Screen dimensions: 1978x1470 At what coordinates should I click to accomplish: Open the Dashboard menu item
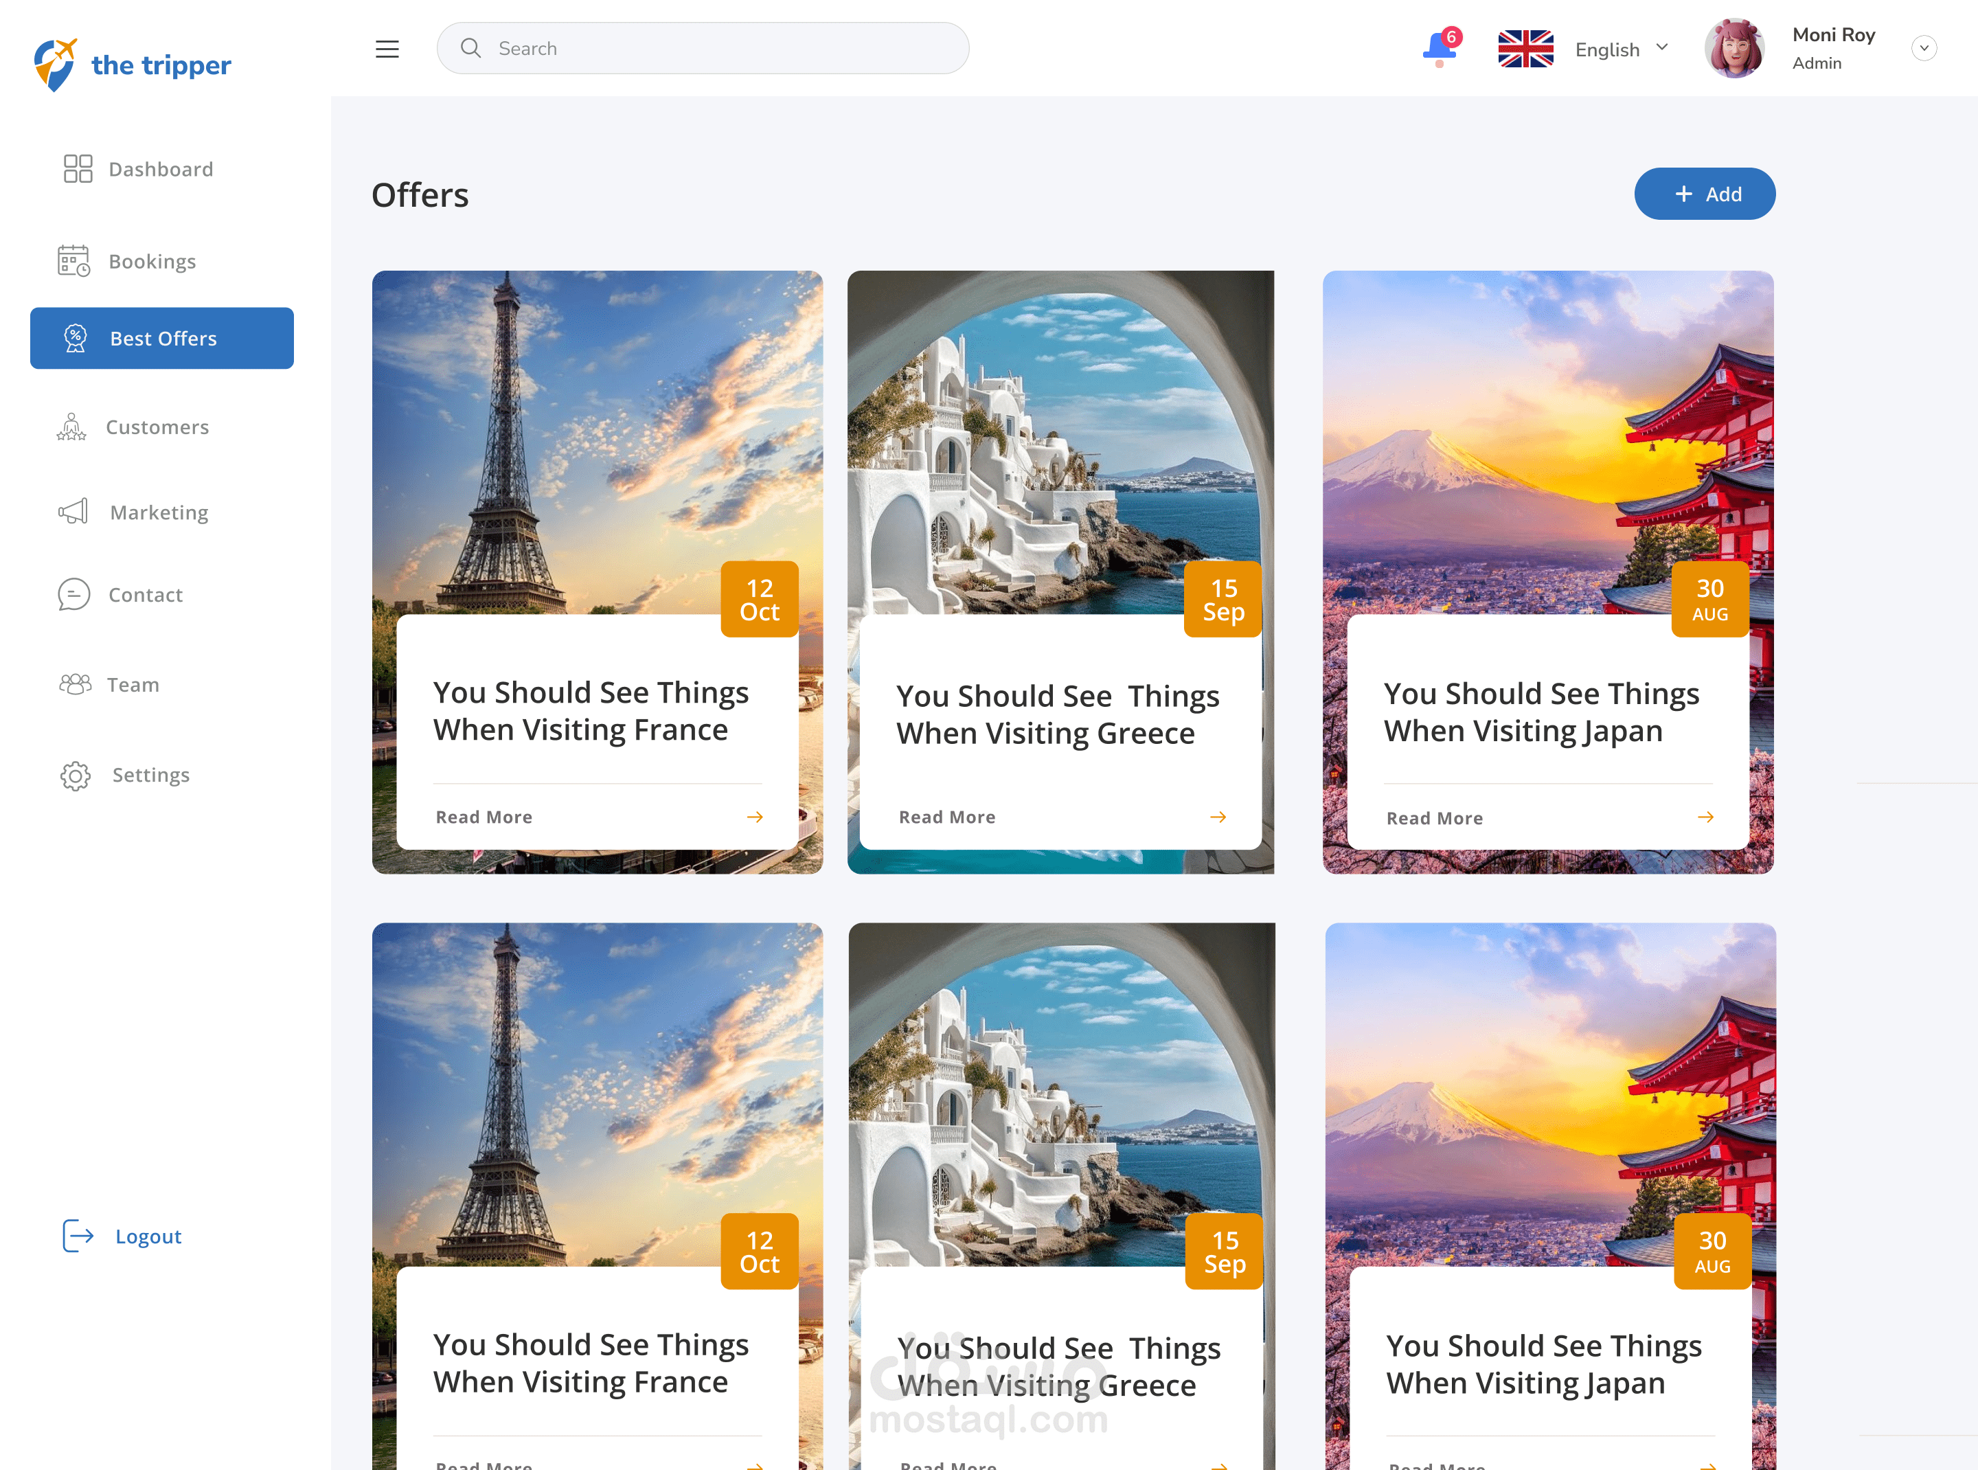pyautogui.click(x=160, y=169)
